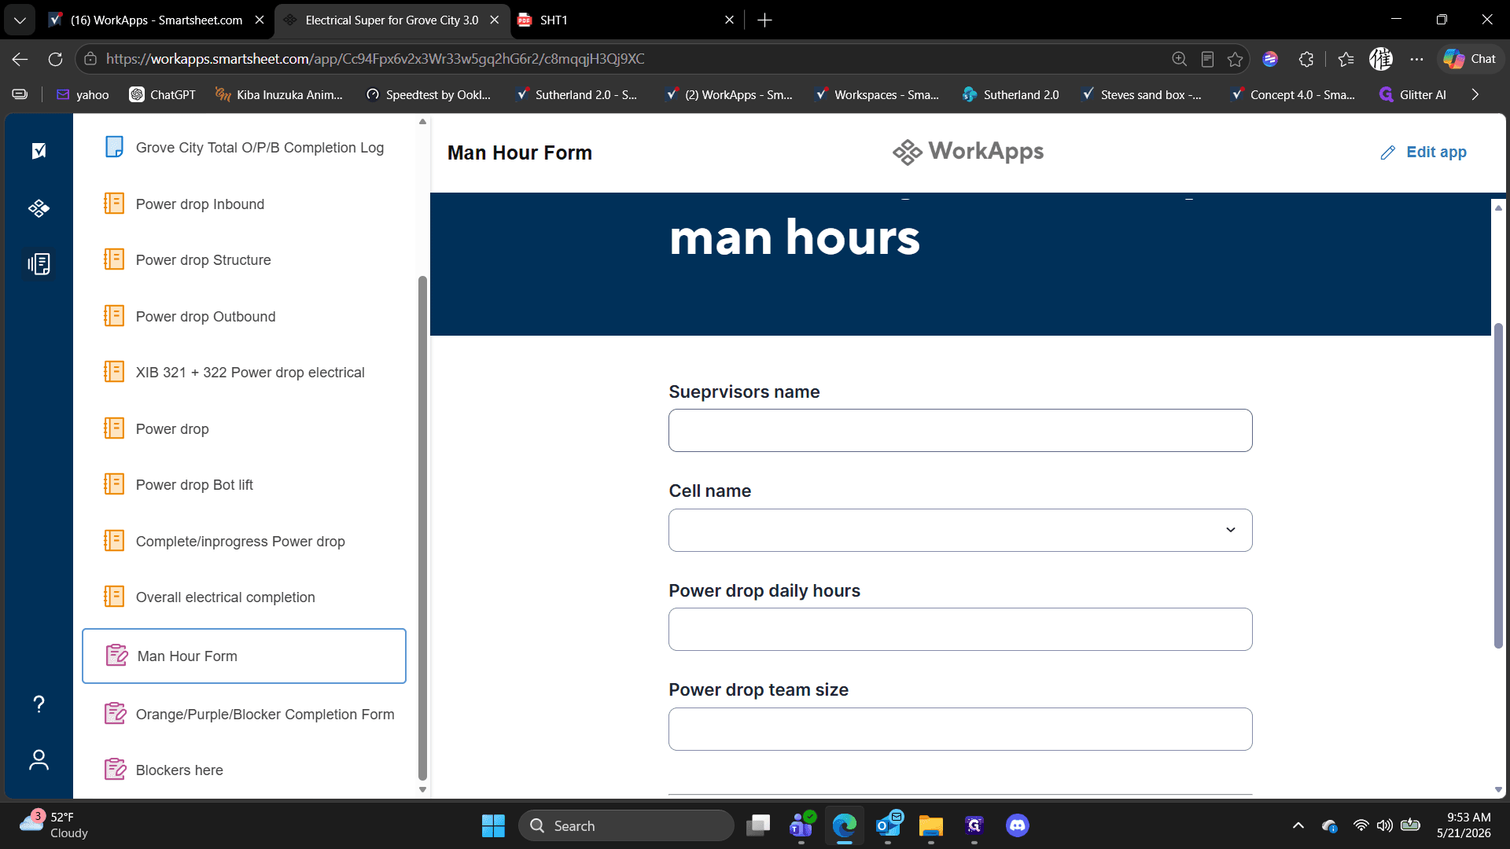1510x849 pixels.
Task: Open the WorkApps diamond icon in the left rail
Action: coord(39,208)
